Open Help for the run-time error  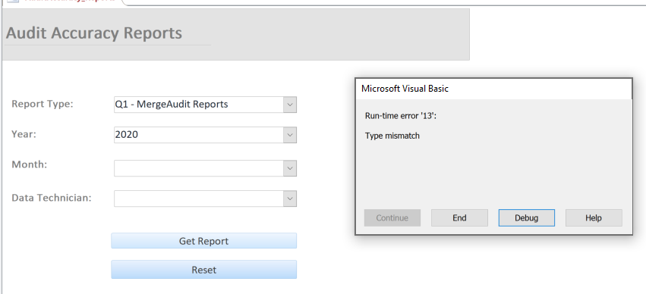click(594, 218)
